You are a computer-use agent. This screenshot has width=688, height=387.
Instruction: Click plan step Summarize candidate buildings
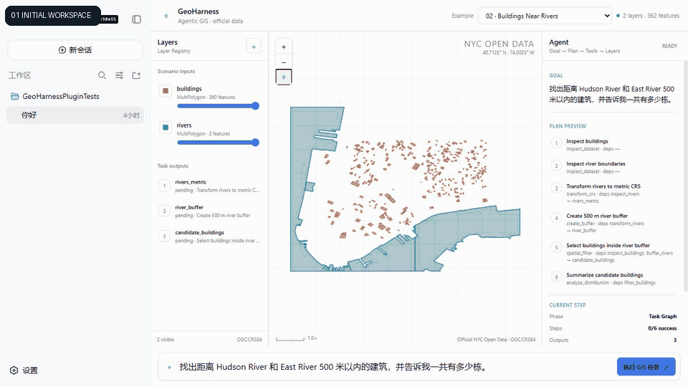tap(613, 279)
